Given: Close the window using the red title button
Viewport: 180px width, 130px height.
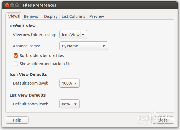Looking at the screenshot, I should (7, 5).
